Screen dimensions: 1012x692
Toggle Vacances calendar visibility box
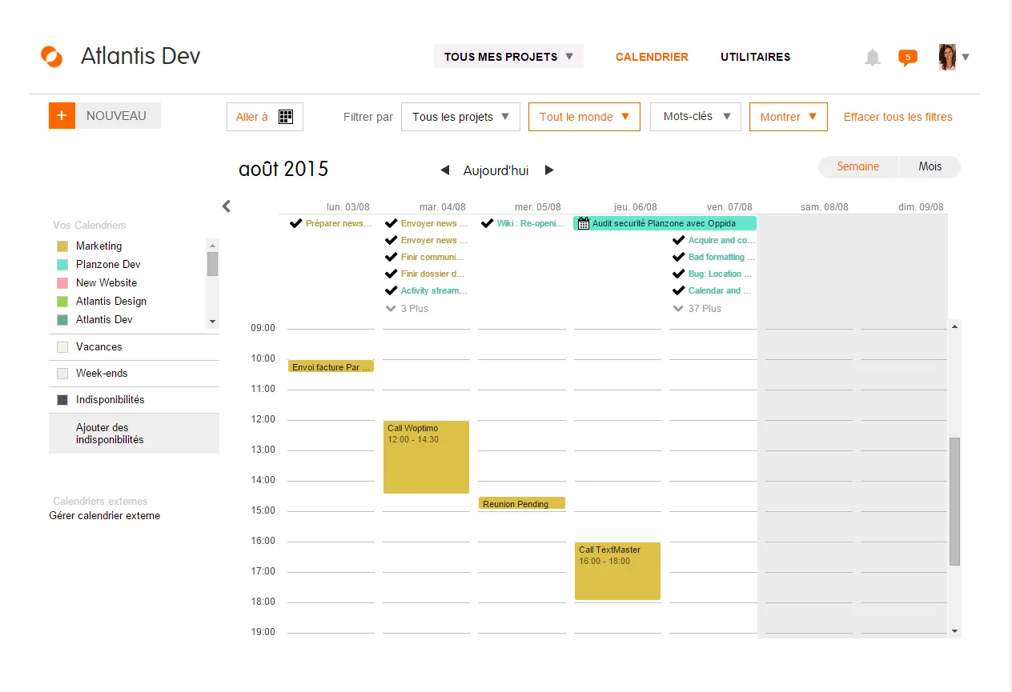click(62, 347)
